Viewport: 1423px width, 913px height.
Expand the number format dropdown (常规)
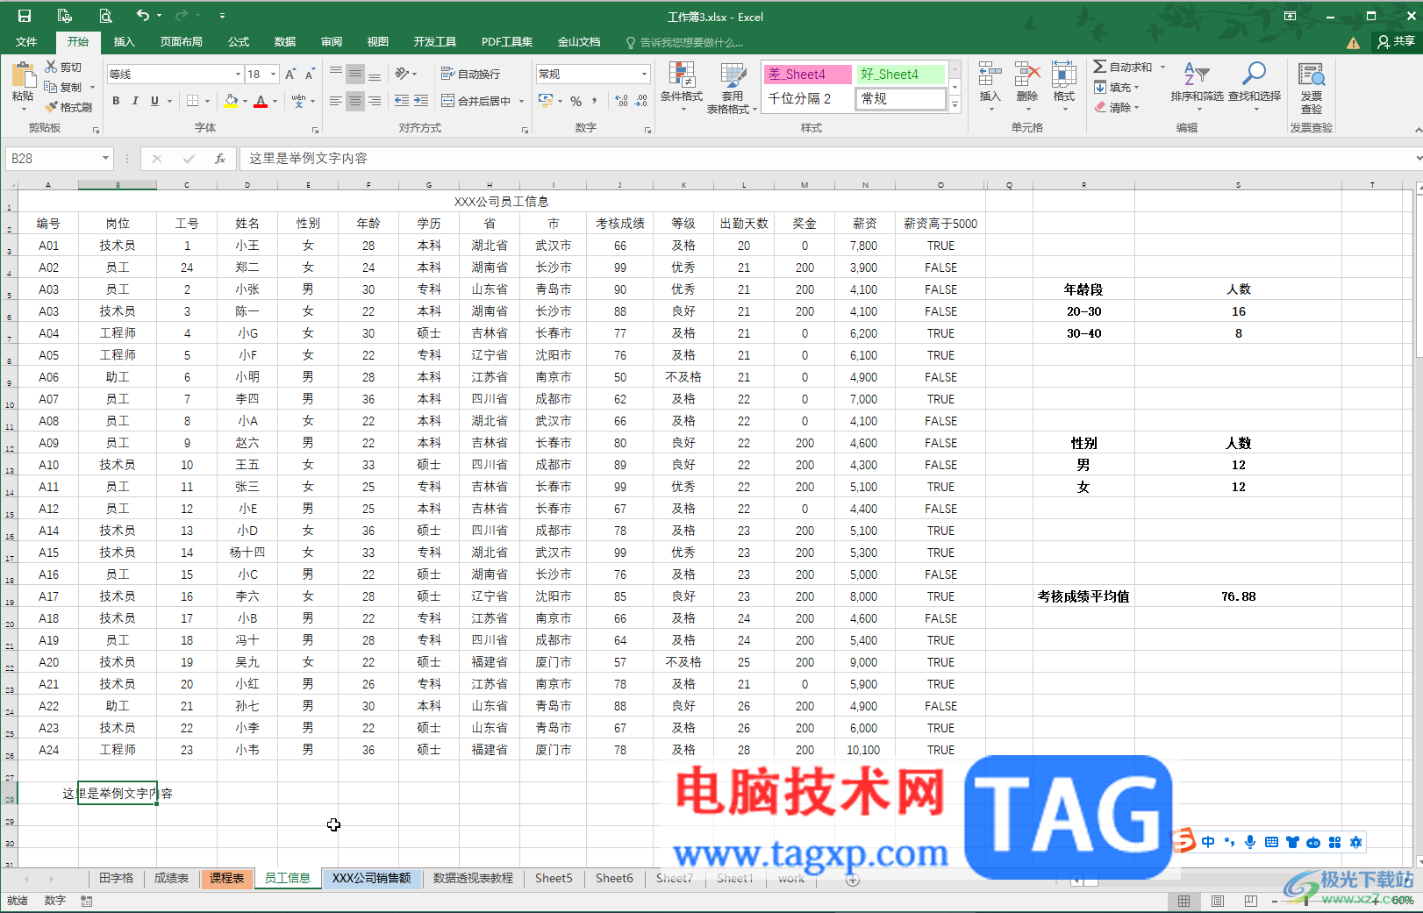coord(644,75)
